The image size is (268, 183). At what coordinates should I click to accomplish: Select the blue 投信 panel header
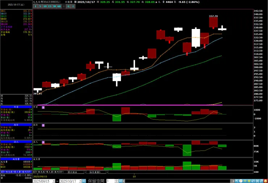point(16,125)
